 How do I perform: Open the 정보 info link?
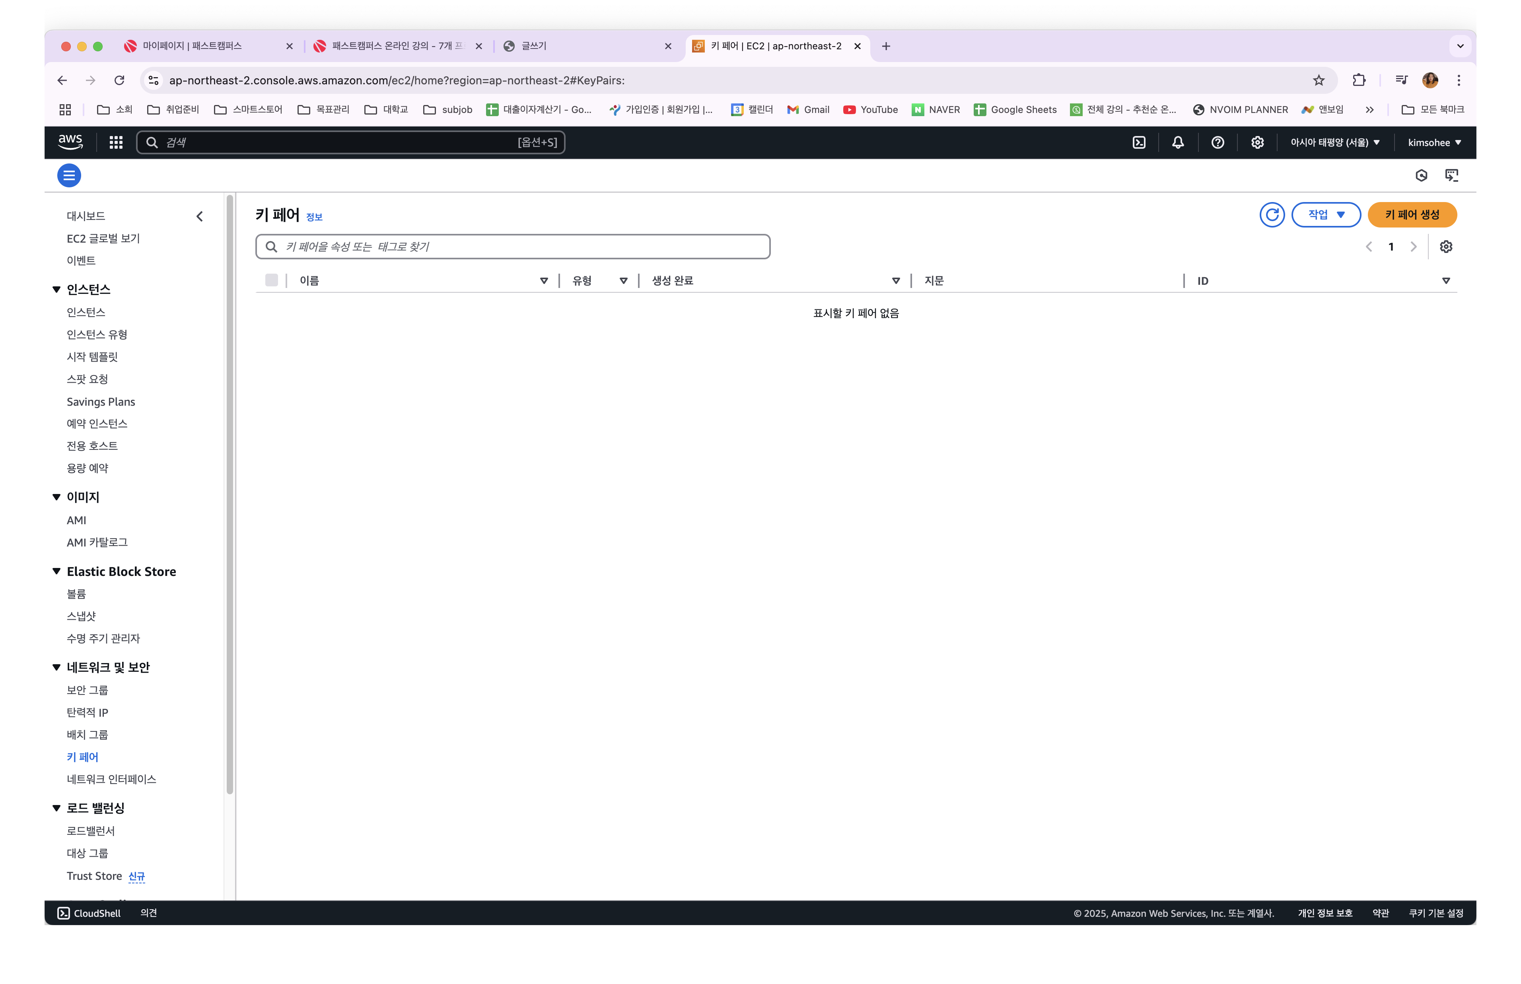click(314, 217)
